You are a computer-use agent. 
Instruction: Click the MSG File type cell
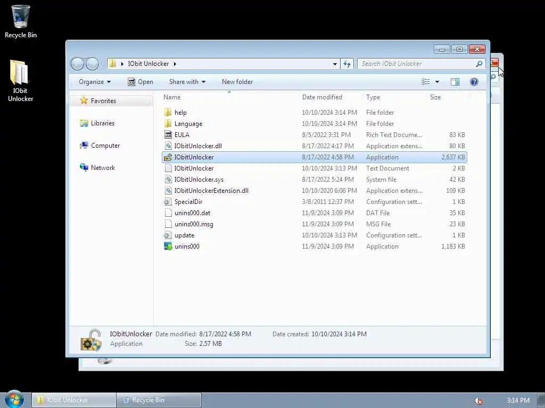(x=378, y=224)
